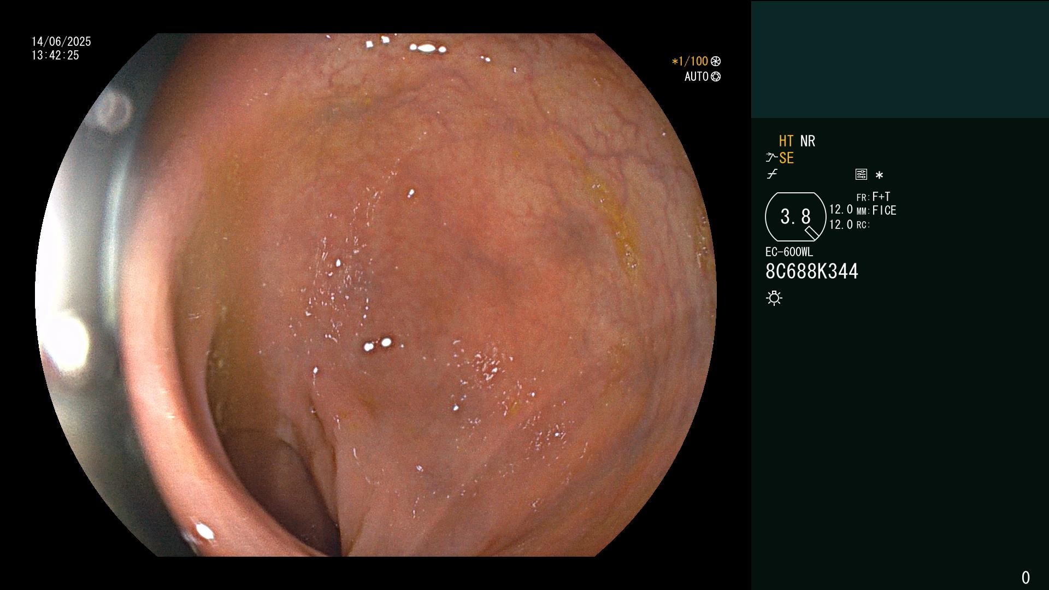Click the image counter showing 0
Screen dimensions: 1049x590
(1026, 577)
